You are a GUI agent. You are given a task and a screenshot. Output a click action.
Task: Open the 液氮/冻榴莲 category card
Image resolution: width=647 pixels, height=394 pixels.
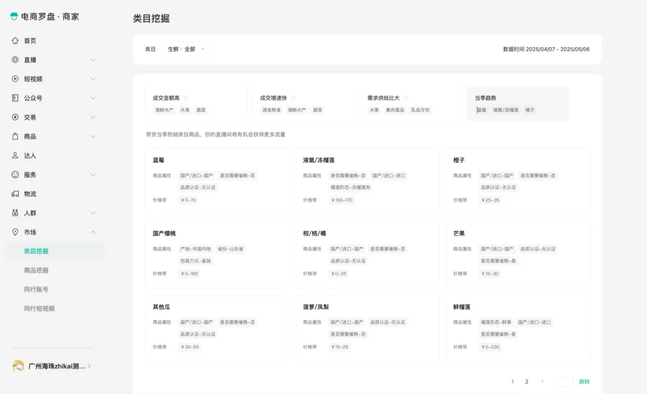(367, 181)
